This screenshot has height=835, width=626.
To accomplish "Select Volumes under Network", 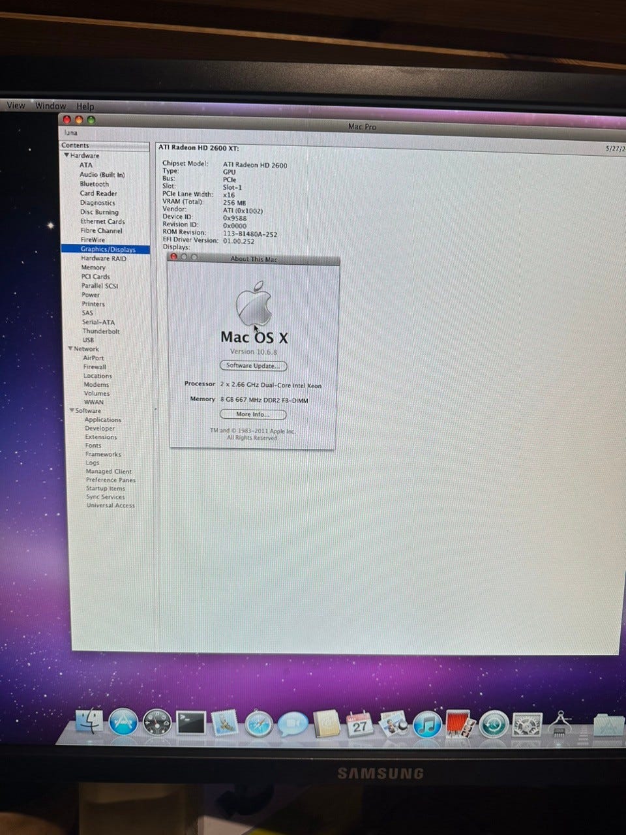I will (x=97, y=393).
